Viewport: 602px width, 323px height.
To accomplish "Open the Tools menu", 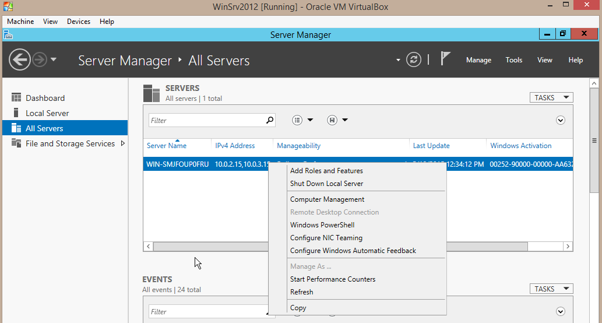I will pos(513,60).
